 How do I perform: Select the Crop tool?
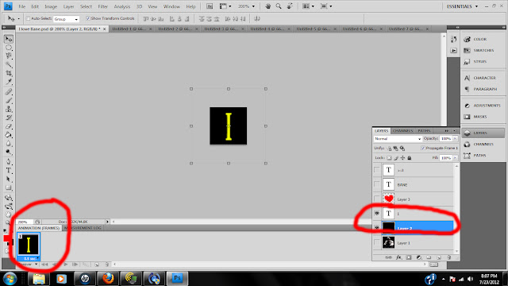[x=9, y=74]
